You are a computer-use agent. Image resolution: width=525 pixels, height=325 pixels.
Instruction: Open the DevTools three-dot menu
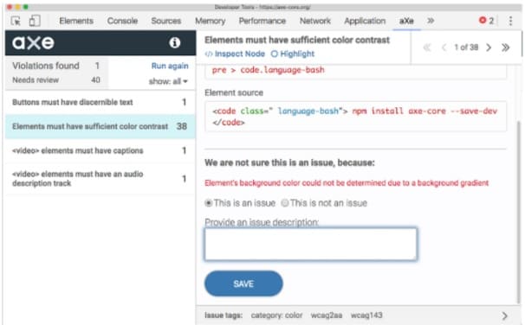pyautogui.click(x=510, y=21)
